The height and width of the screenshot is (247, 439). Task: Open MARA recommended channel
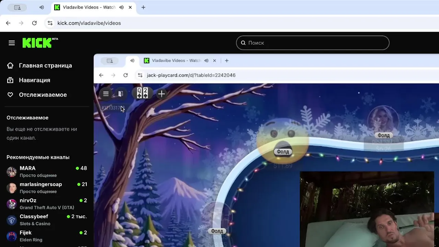point(47,172)
